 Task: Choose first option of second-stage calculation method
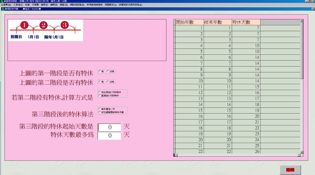tap(100, 92)
